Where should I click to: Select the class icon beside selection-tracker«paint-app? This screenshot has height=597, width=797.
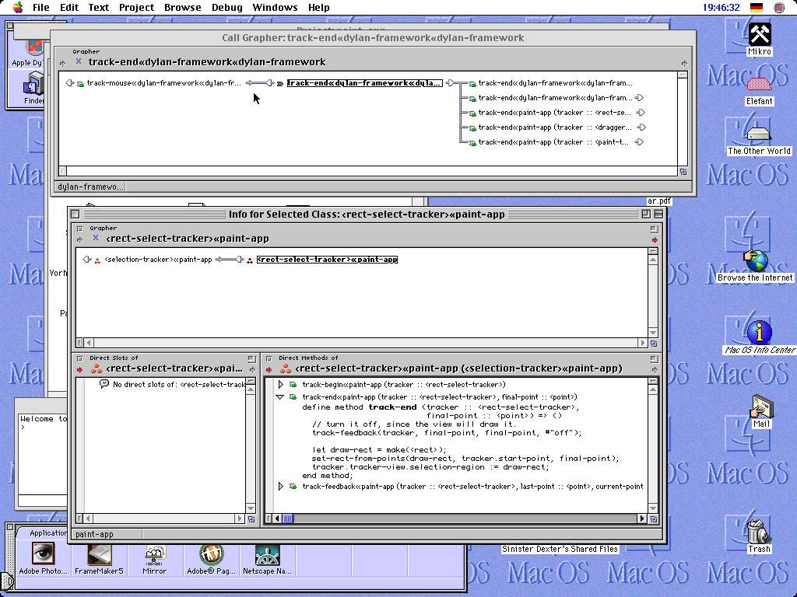(97, 260)
